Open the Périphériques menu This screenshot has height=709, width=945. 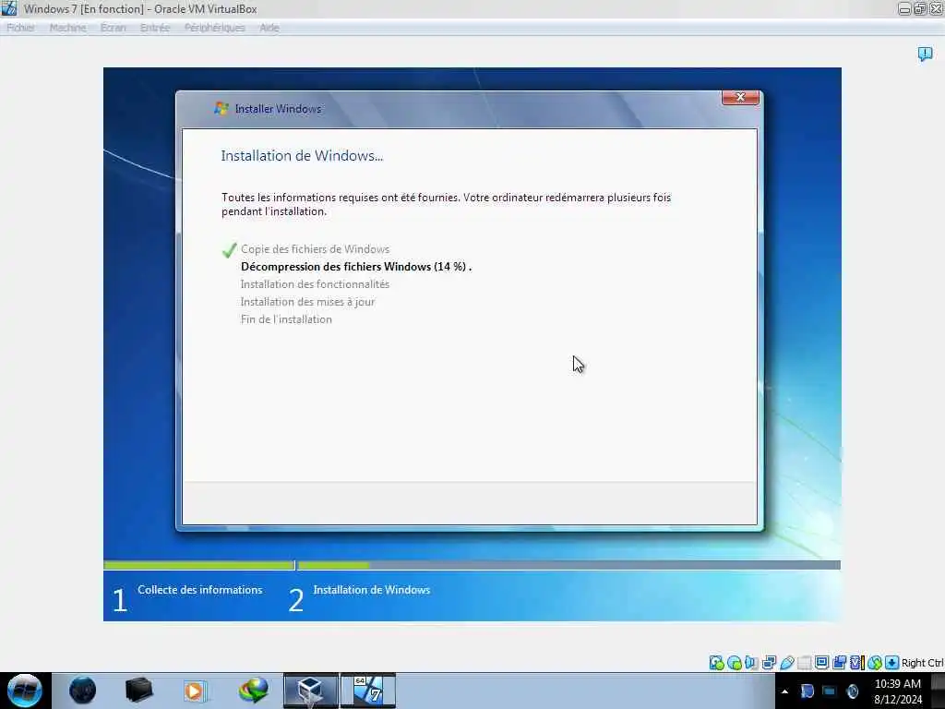click(214, 28)
